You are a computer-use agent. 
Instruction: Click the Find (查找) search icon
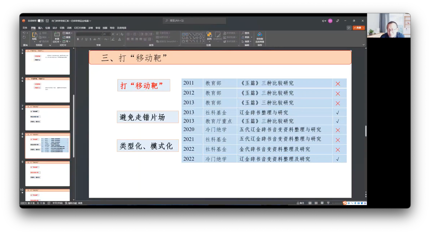click(246, 33)
